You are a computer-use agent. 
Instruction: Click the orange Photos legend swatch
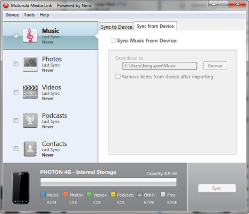65,194
